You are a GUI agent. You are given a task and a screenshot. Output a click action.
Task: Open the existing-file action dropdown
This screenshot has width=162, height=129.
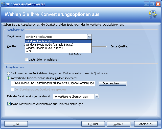[x=97, y=96]
